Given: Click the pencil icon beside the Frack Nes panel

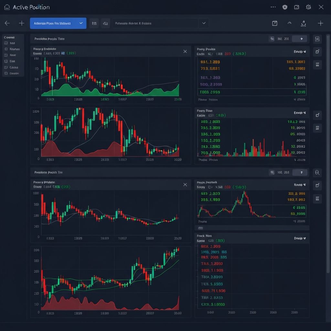Looking at the screenshot, I should (x=317, y=185).
